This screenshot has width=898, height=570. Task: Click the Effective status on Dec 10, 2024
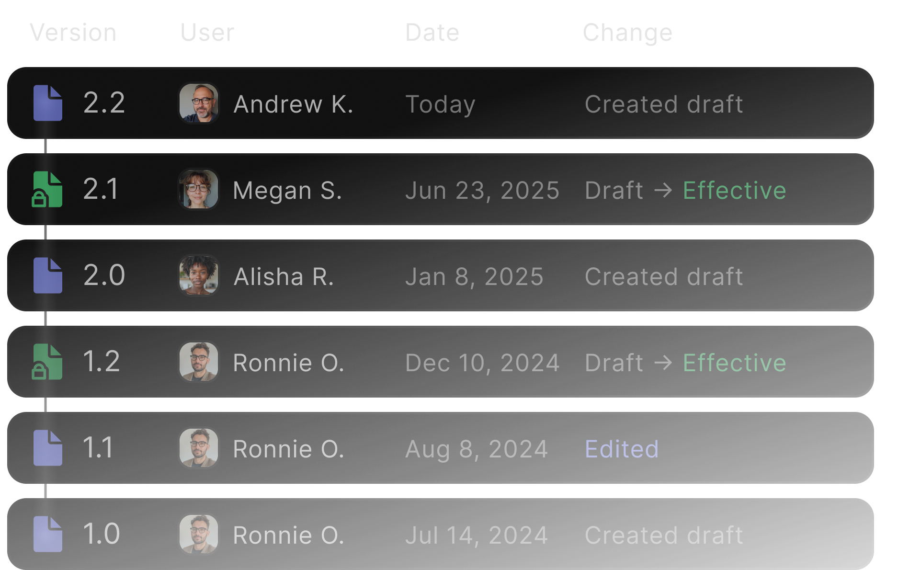point(734,363)
